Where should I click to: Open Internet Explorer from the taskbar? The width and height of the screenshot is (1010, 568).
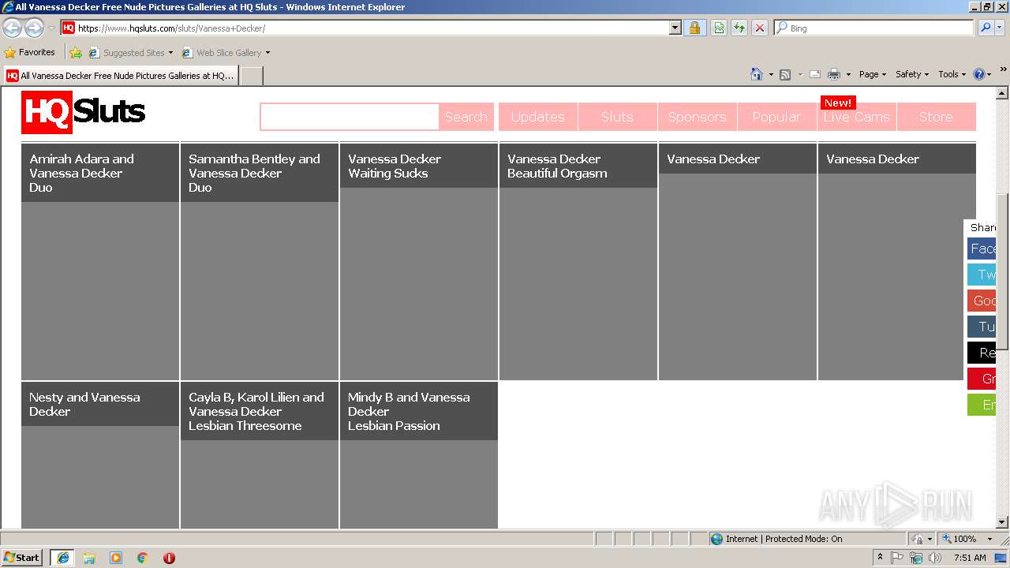(x=62, y=557)
